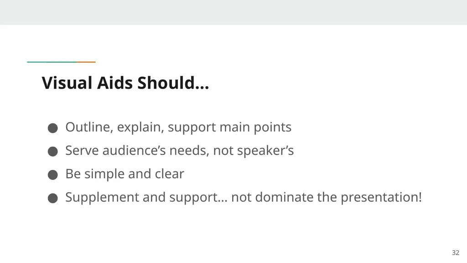Screen dimensions: 467x263
Task: Click the bullet dot before "Be simple"
Action: pyautogui.click(x=53, y=175)
